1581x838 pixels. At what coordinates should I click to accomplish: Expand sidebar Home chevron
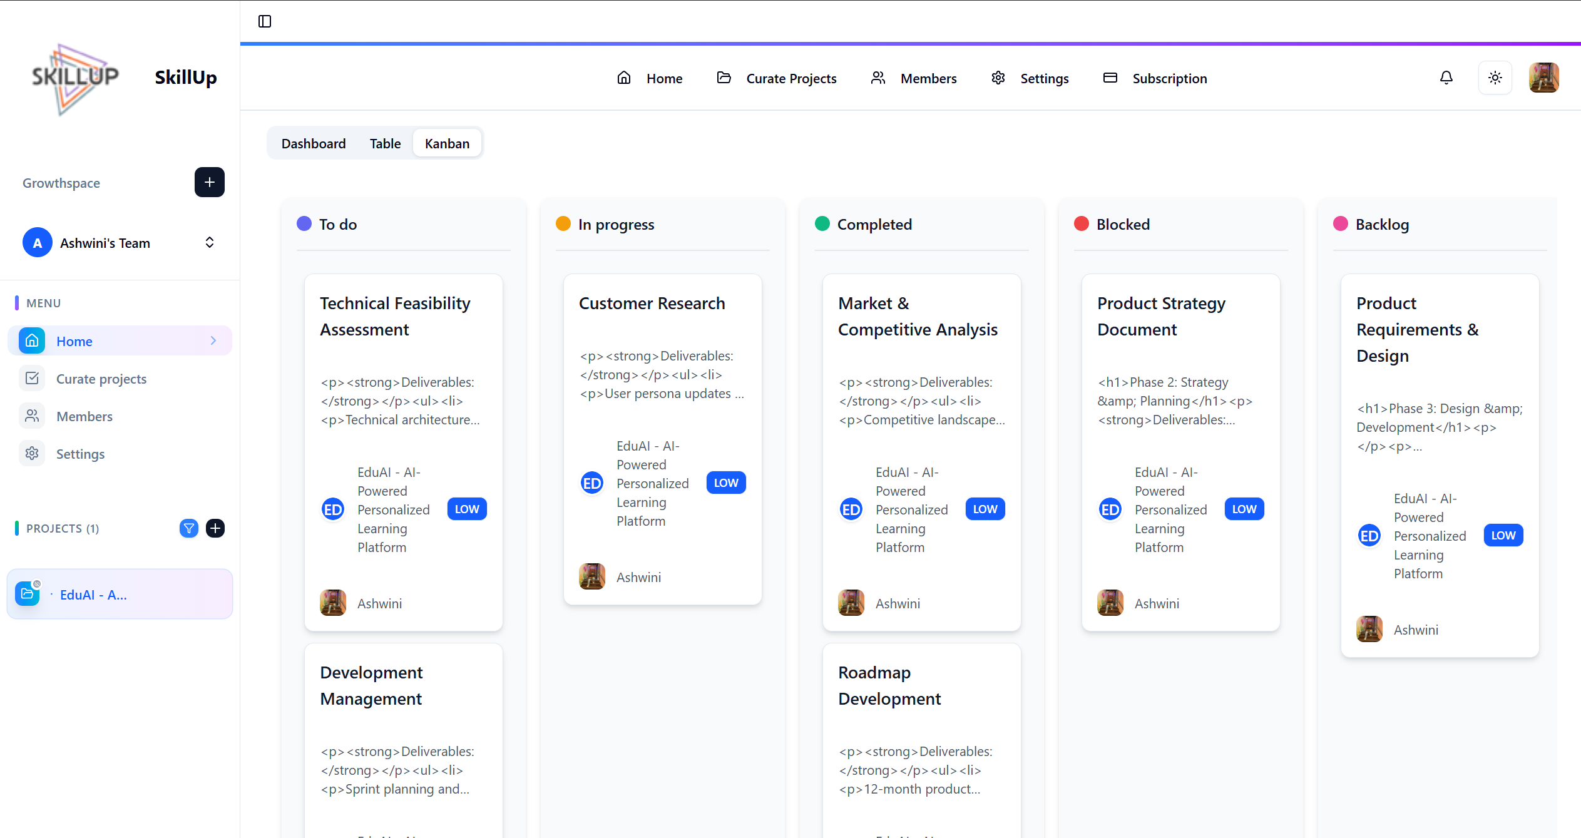click(213, 340)
